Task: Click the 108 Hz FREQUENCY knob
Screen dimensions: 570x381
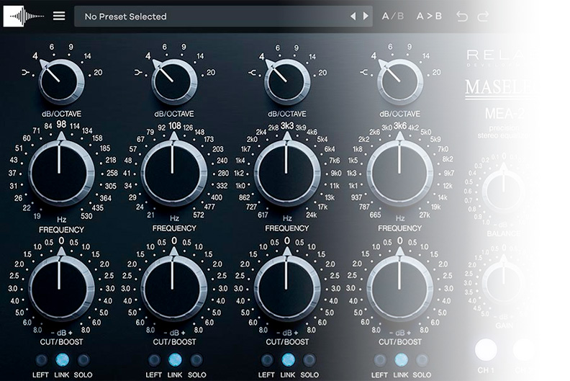Action: pos(173,174)
